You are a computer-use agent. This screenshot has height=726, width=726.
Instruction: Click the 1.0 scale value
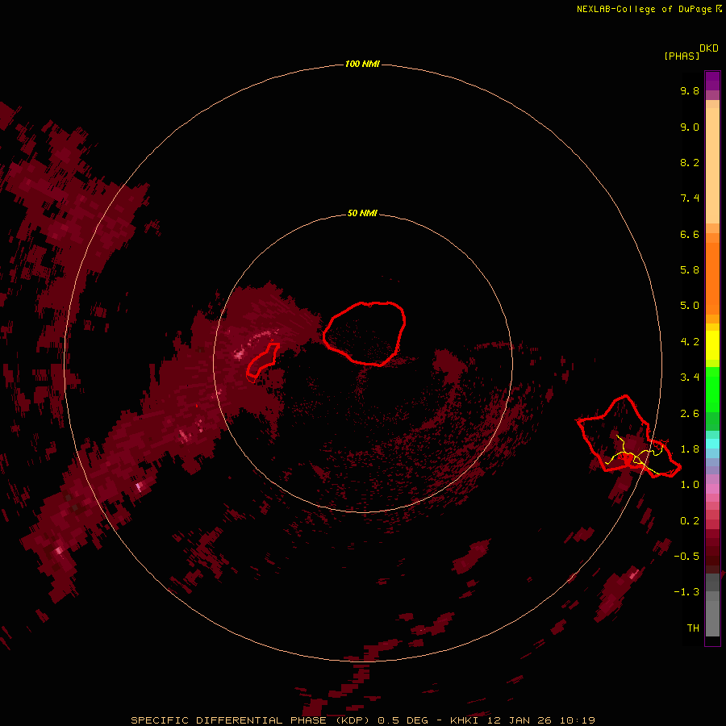click(690, 485)
